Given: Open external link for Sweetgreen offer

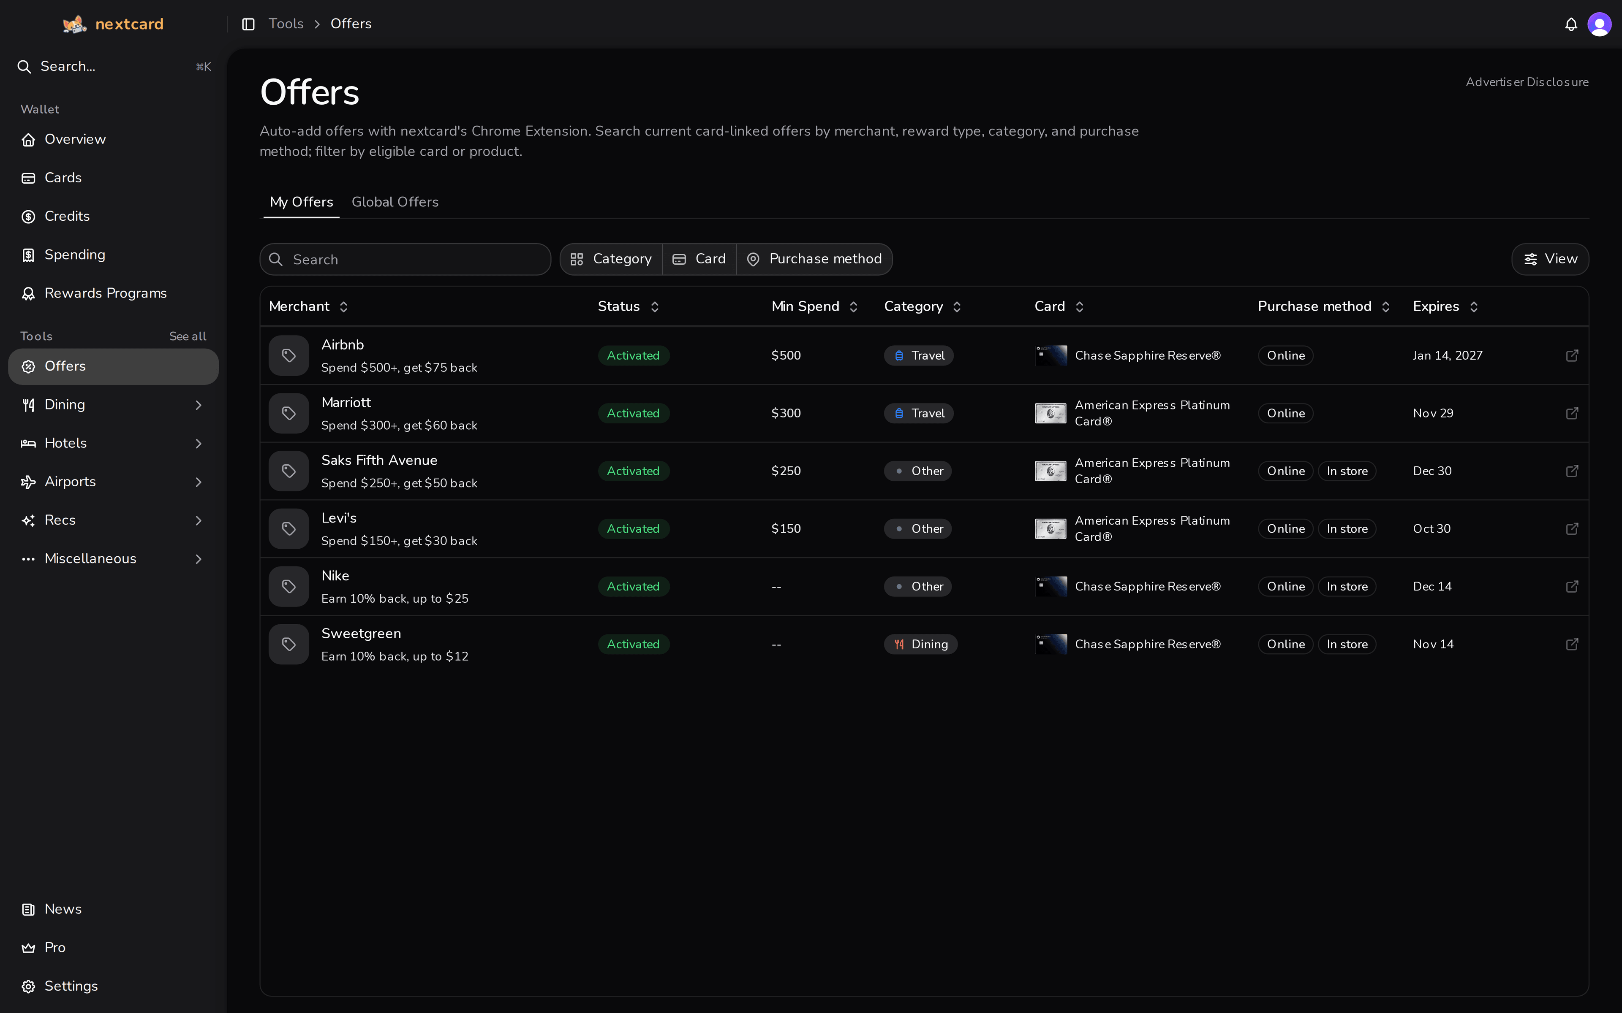Looking at the screenshot, I should [1572, 644].
